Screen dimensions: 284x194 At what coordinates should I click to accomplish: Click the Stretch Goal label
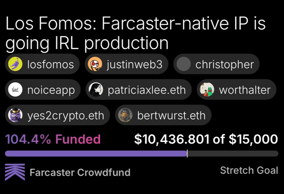tap(249, 170)
